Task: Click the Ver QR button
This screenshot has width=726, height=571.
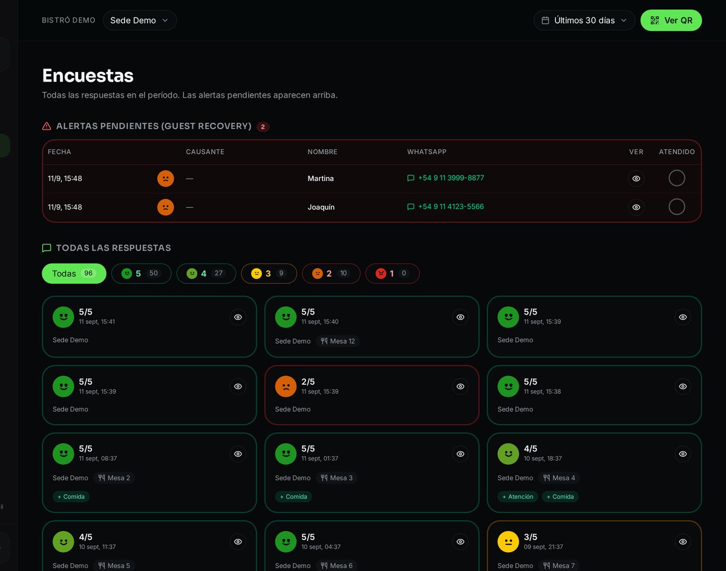Action: (x=671, y=20)
